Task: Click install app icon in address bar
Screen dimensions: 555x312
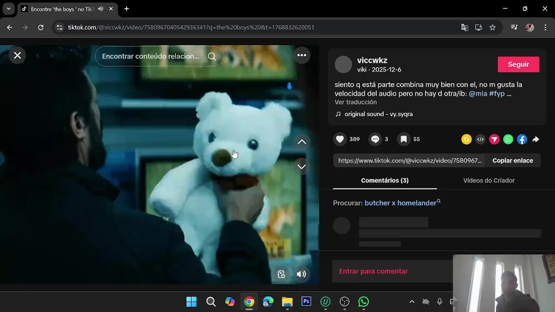Action: tap(479, 27)
